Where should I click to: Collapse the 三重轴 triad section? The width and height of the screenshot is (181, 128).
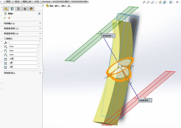click(x=22, y=38)
